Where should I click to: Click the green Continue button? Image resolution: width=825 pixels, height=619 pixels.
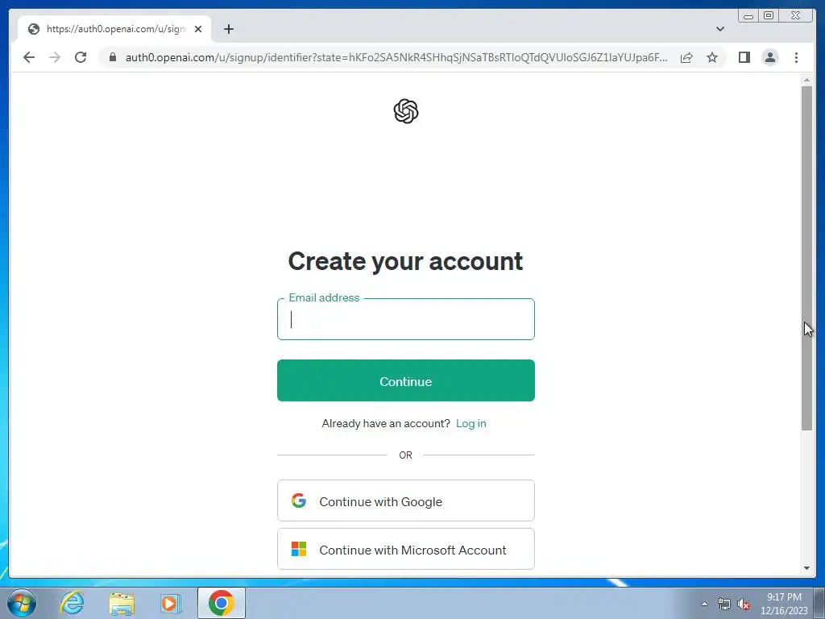(406, 380)
